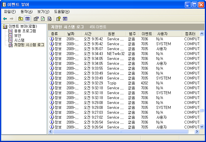This screenshot has height=142, width=206.
Task: Open the 보기(V) menu
Action: click(43, 12)
